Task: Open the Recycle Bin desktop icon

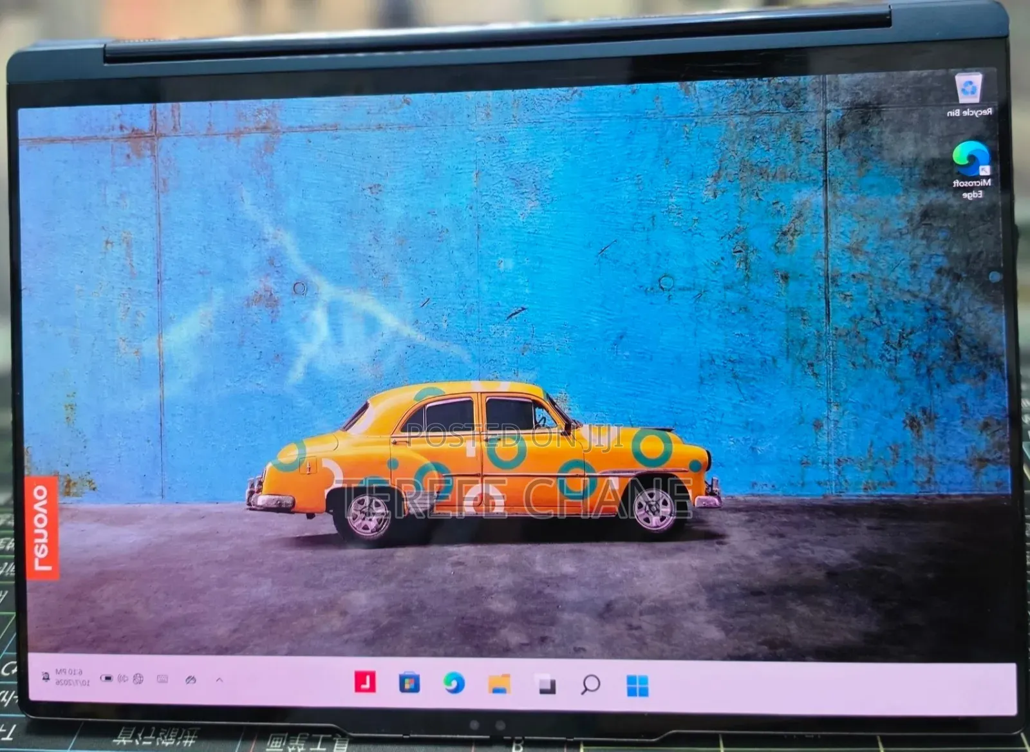Action: (x=969, y=95)
